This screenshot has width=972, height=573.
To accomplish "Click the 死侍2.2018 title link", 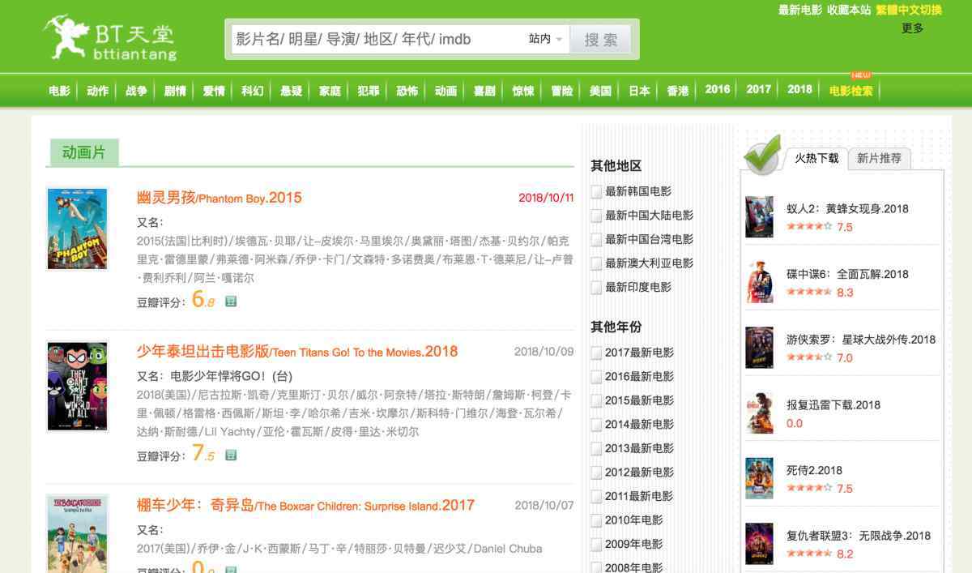I will tap(814, 470).
